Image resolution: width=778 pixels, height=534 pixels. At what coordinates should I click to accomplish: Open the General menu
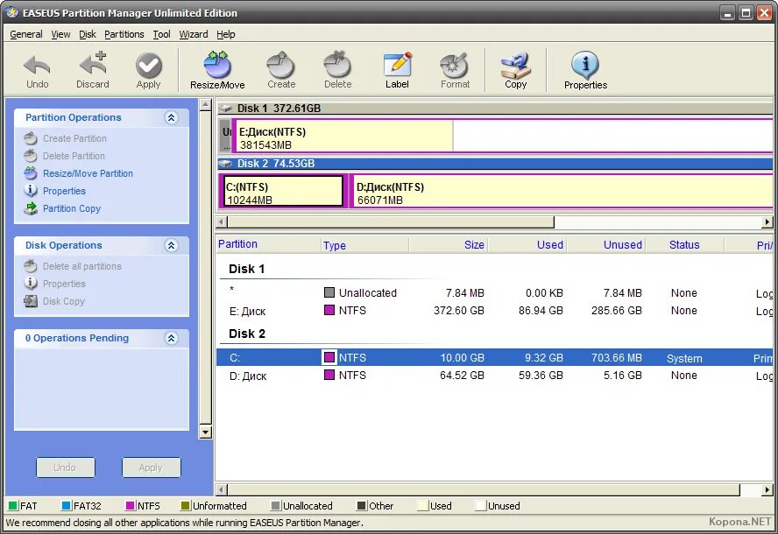click(25, 34)
